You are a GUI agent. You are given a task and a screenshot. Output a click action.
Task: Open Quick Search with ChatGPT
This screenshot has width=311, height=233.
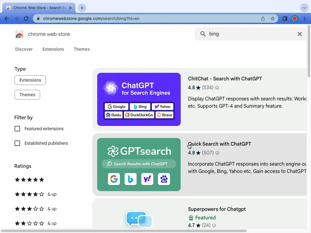(x=219, y=144)
